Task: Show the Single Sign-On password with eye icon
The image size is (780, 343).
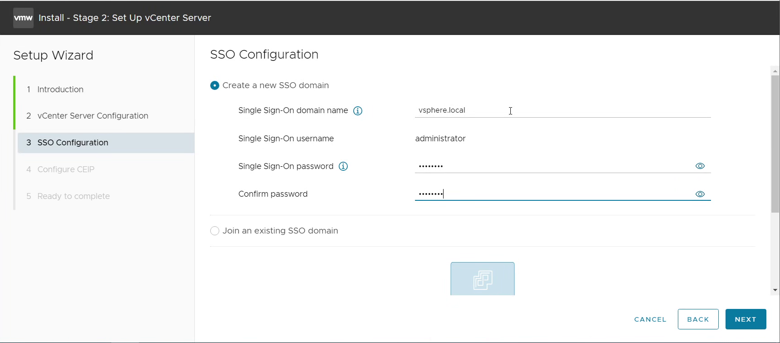Action: 700,166
